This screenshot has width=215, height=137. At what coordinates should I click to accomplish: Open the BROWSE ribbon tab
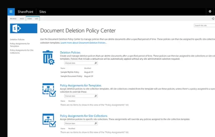(x=13, y=19)
